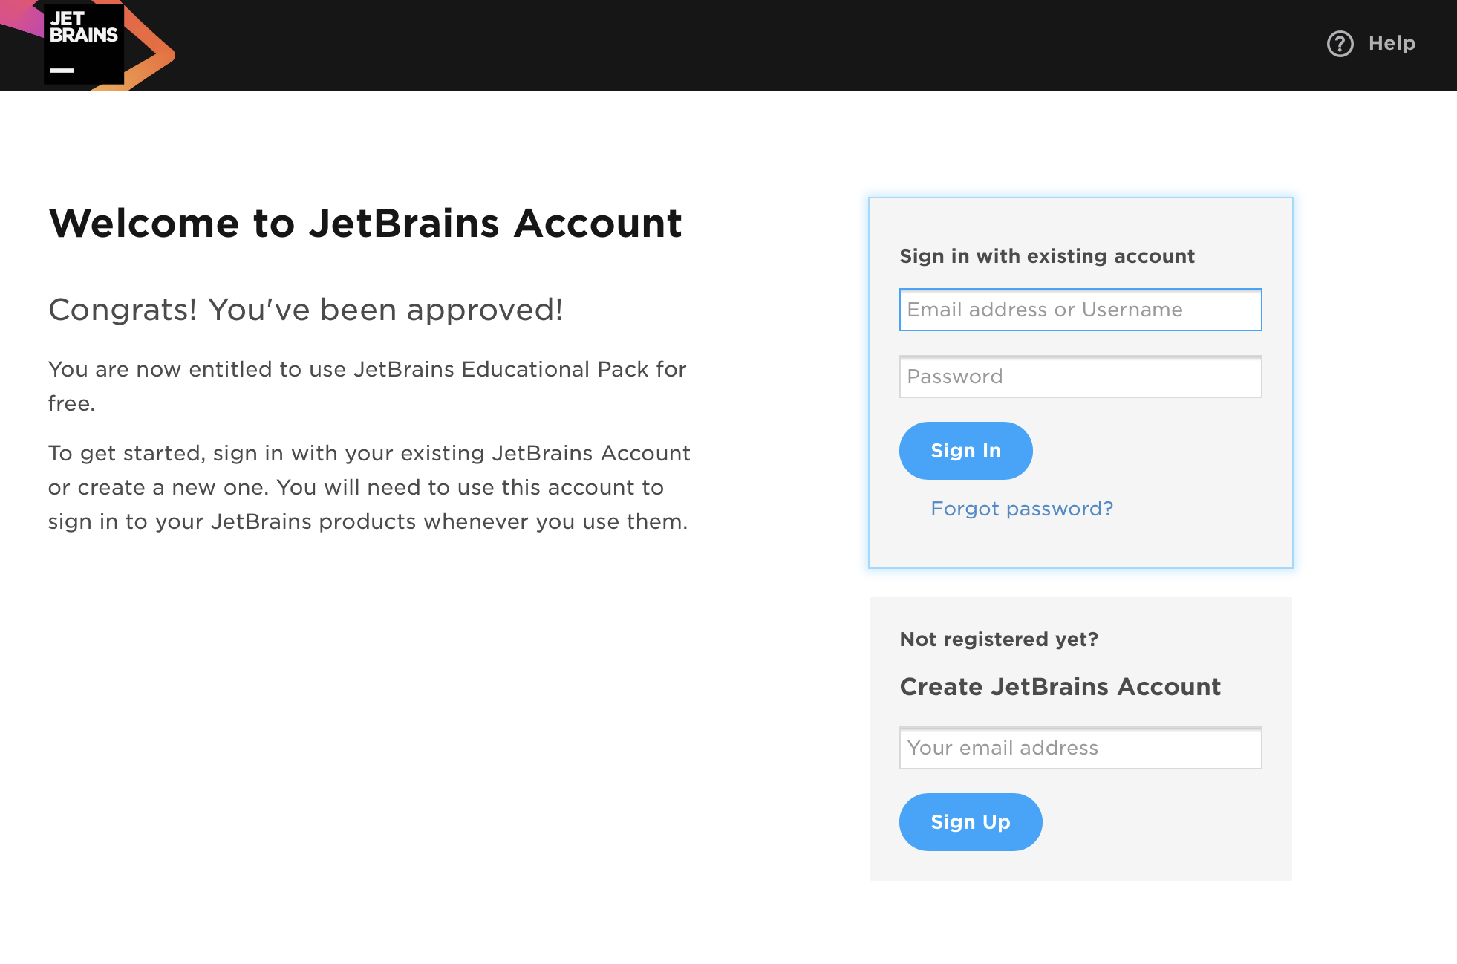Click the circled question mark beside Help
The image size is (1457, 964).
[x=1340, y=44]
